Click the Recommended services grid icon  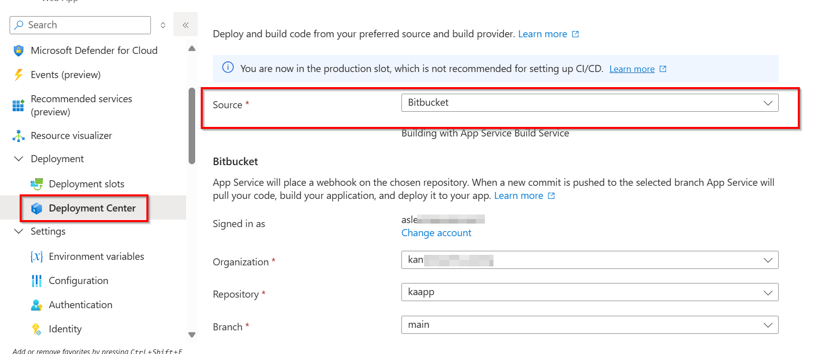(19, 105)
